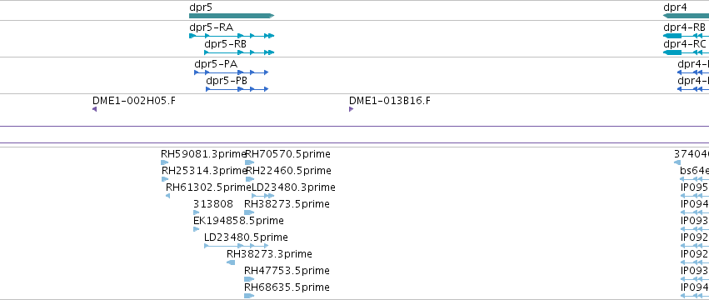
Task: Open the EK194858.5prime feature label
Action: click(x=238, y=220)
